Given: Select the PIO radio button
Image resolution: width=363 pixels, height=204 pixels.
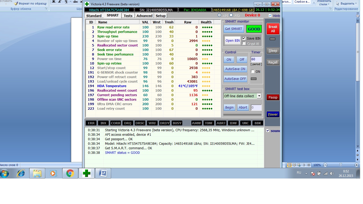Looking at the screenshot, I should pos(231,15).
